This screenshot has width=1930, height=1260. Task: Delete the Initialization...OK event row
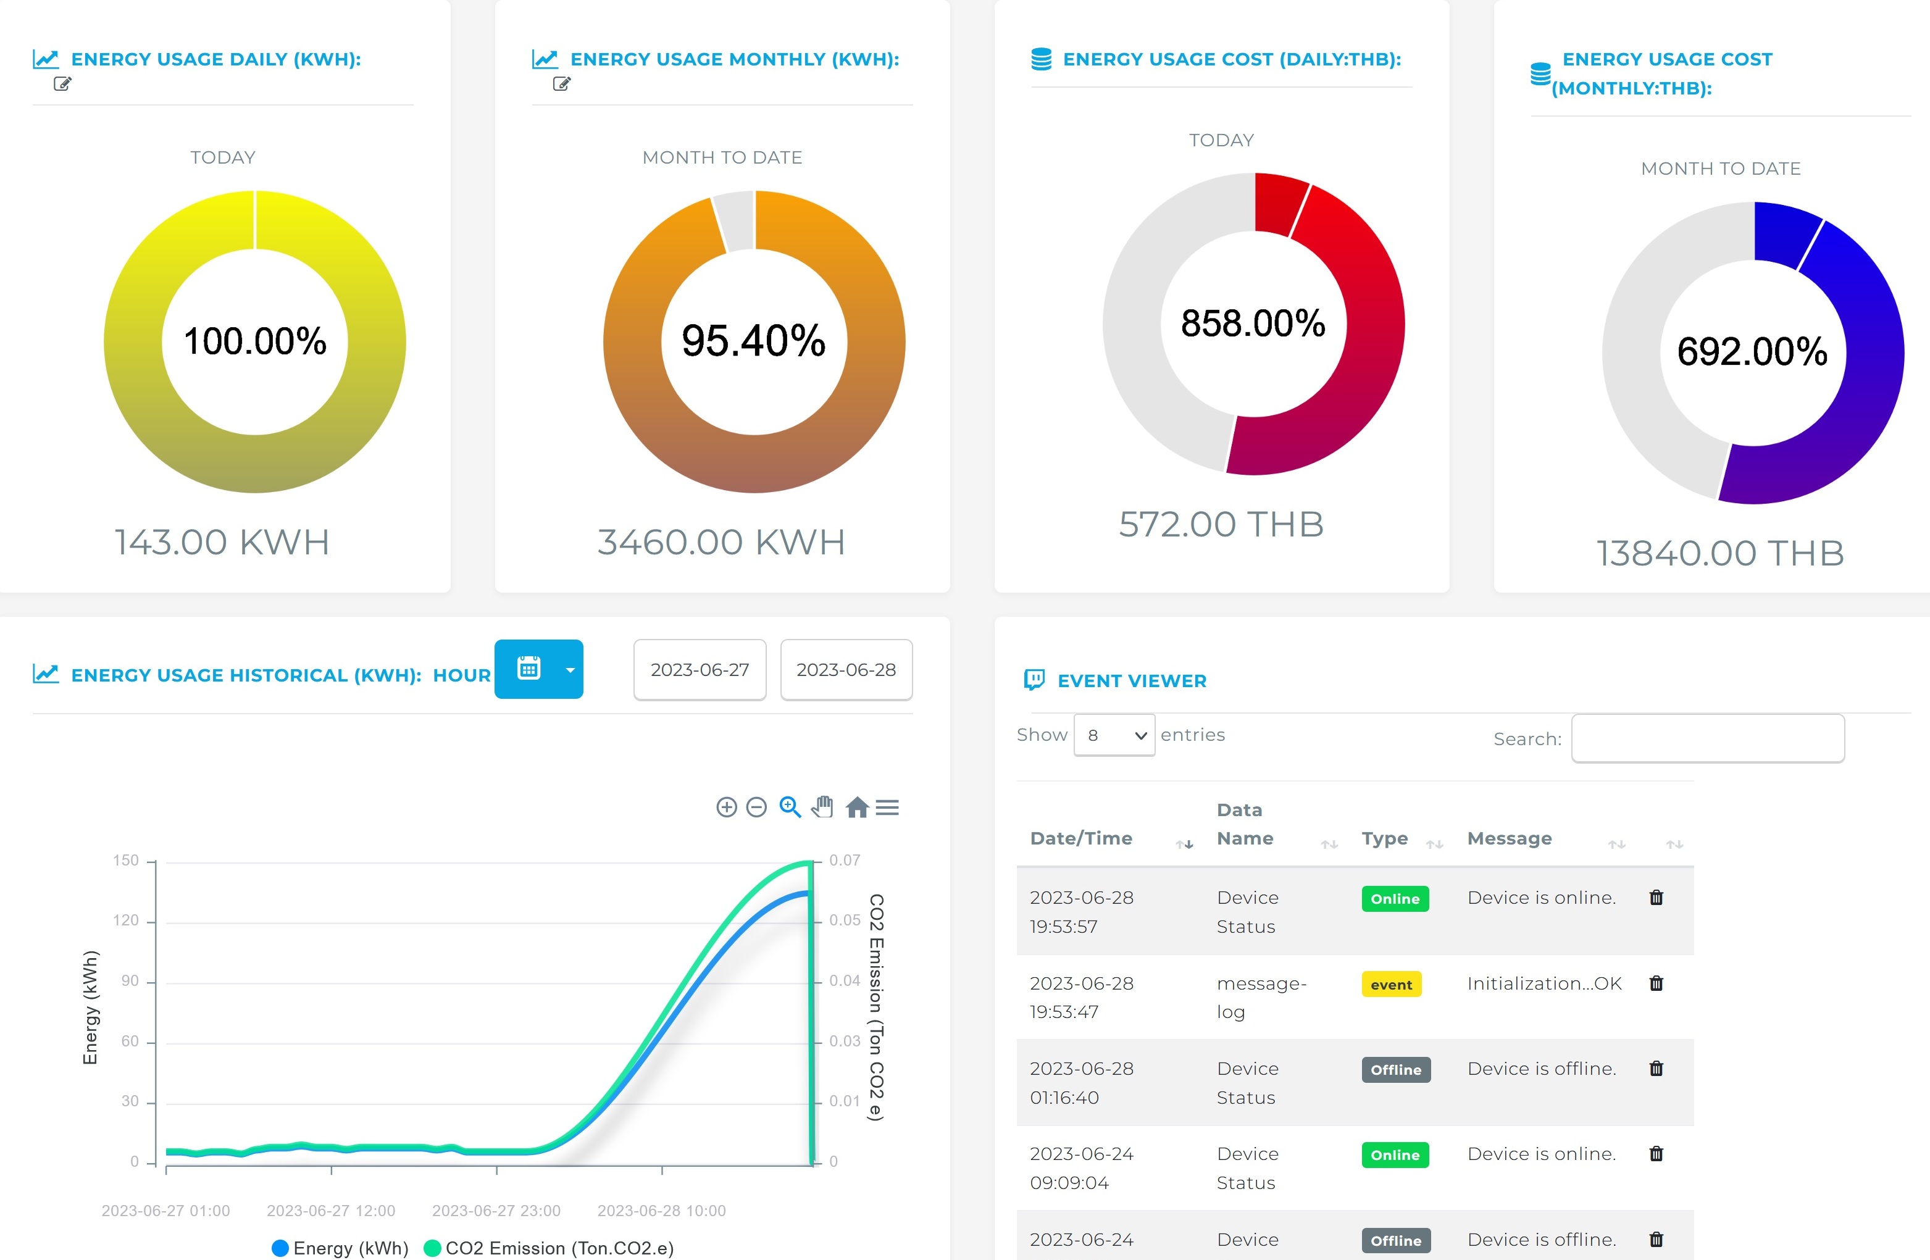tap(1656, 983)
